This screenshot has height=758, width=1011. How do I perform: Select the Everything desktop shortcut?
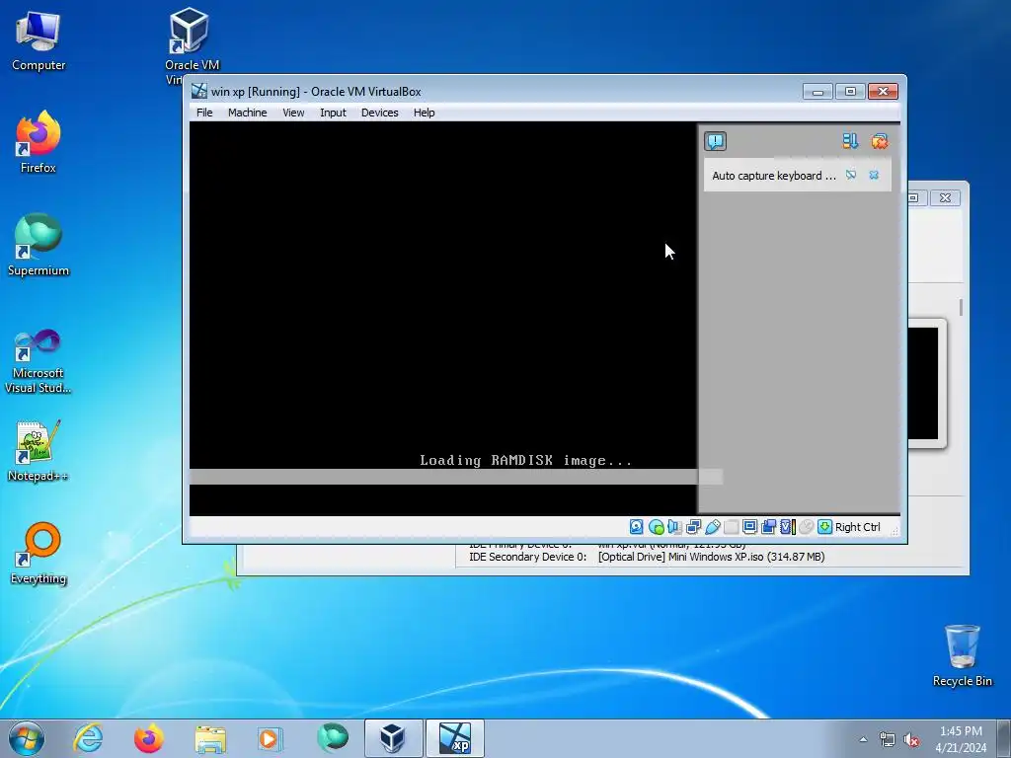[x=39, y=553]
